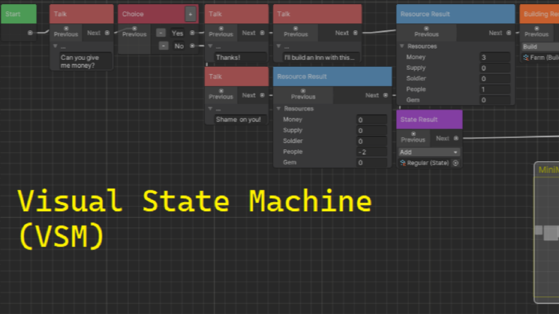Viewport: 559px width, 314px height.
Task: Collapse Resources foldout in Resource Result with Money 3
Action: point(402,46)
